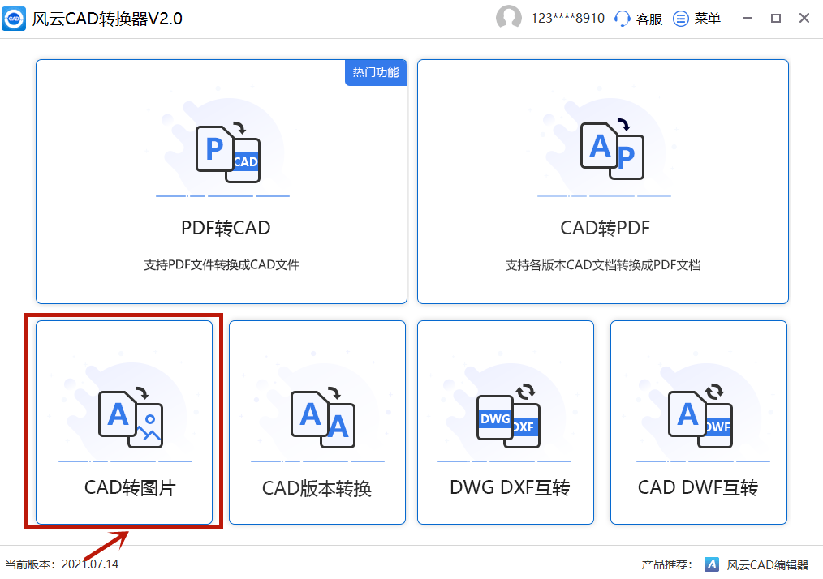The height and width of the screenshot is (579, 823).
Task: Click the refresh arrow beside 客服
Action: 622,17
